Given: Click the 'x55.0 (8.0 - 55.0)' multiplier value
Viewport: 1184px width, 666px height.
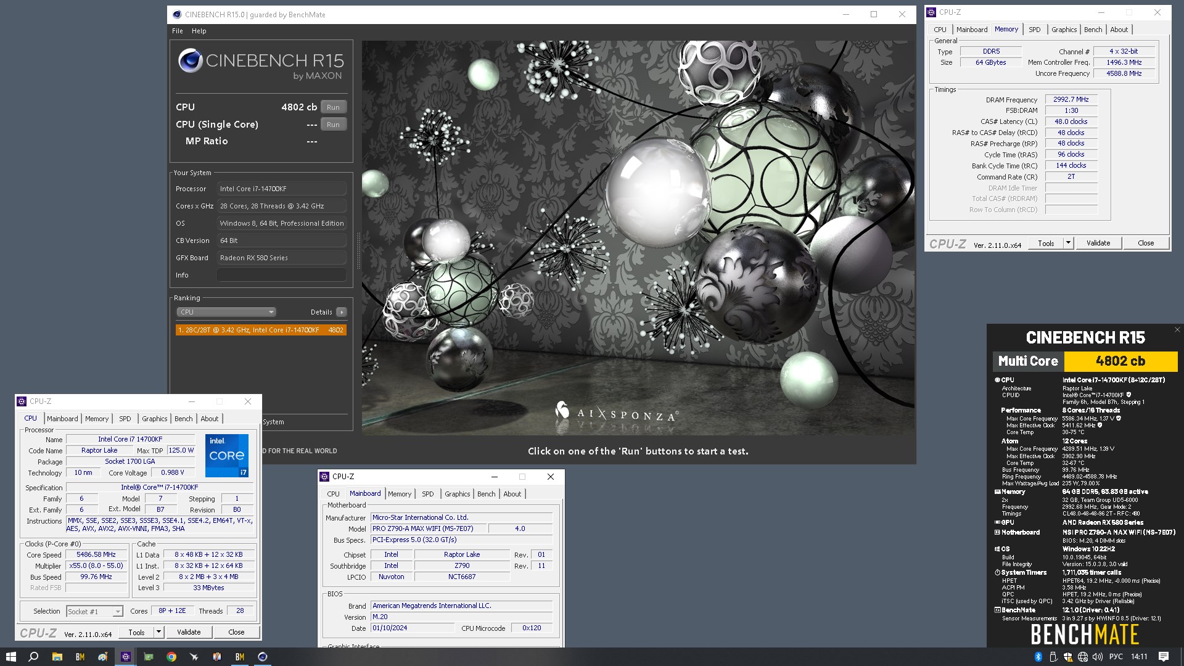Looking at the screenshot, I should (x=96, y=565).
